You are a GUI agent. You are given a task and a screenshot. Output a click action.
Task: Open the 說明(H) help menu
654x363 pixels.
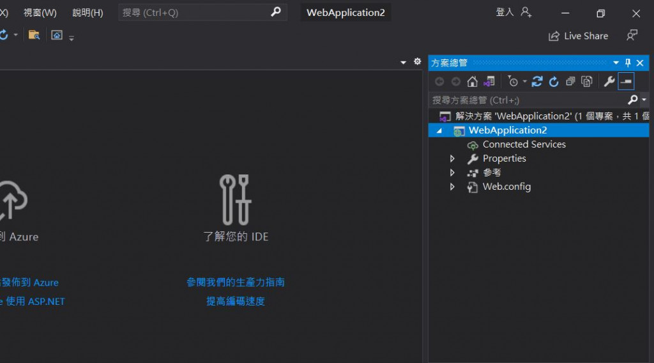(87, 13)
